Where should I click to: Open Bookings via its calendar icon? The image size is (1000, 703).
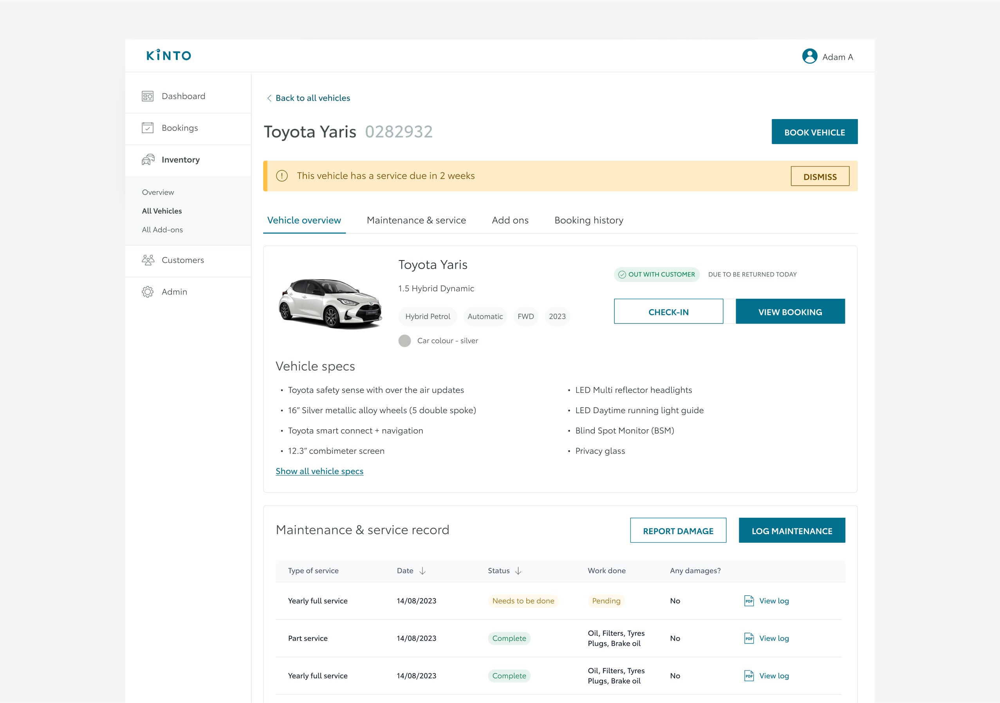click(148, 128)
